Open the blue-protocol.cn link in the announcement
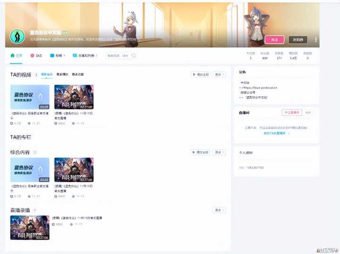The image size is (340, 254). [260, 88]
